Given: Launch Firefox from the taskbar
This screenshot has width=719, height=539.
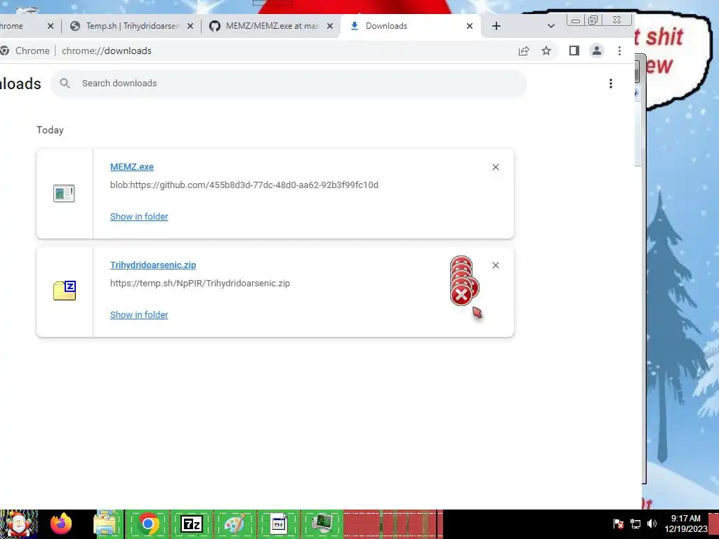Looking at the screenshot, I should (61, 524).
